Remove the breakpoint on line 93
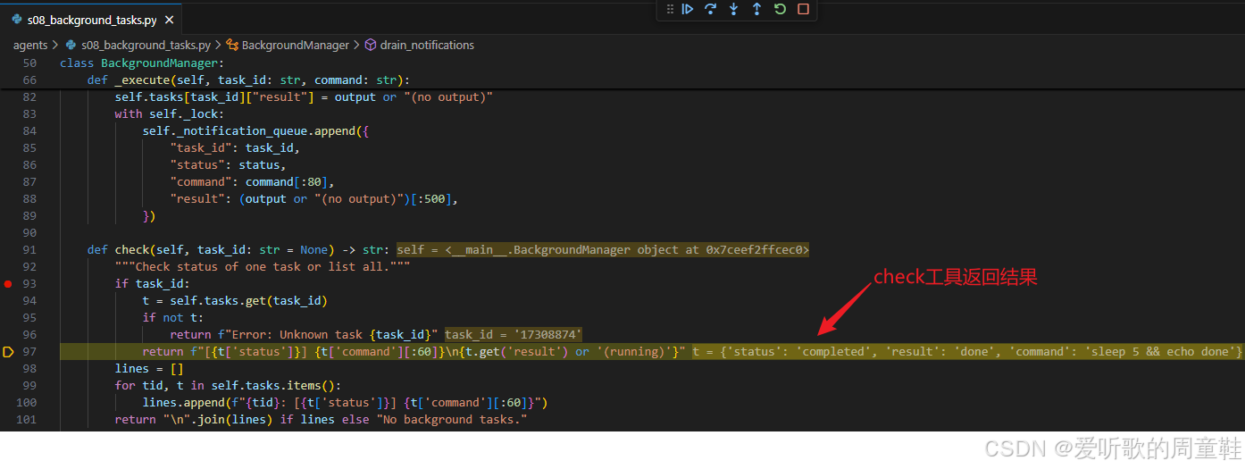Screen dimensions: 1245x469 click(8, 284)
